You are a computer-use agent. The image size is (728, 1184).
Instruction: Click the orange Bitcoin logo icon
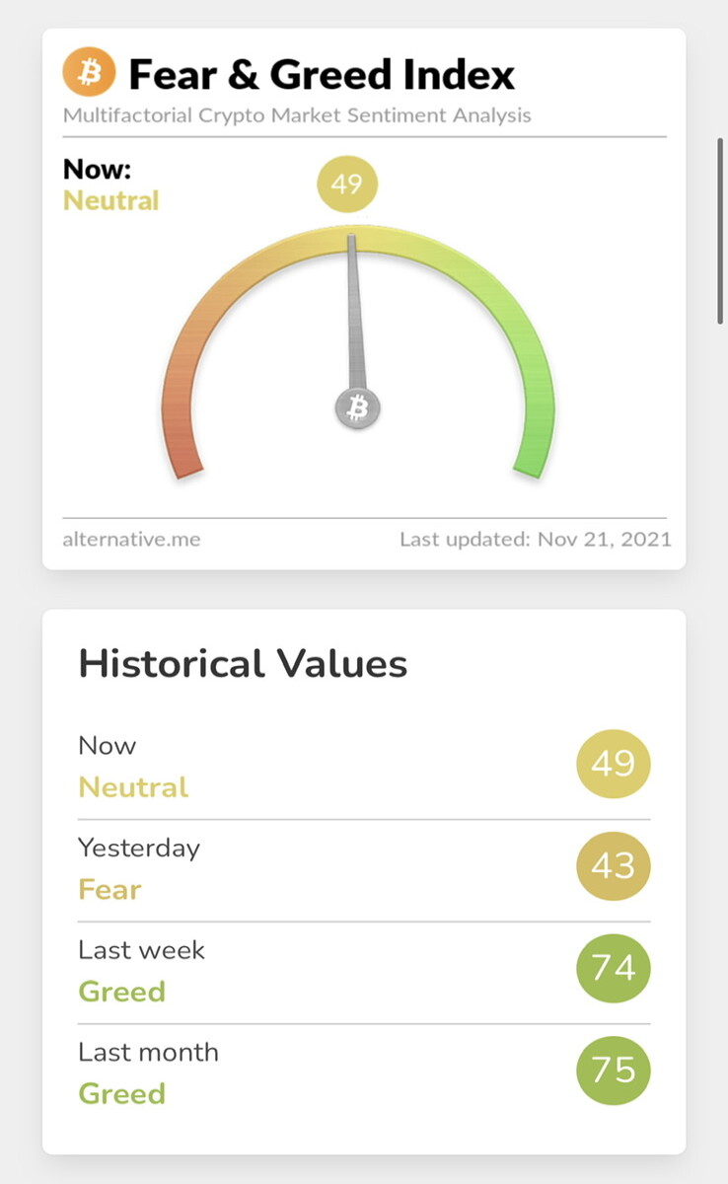pyautogui.click(x=89, y=74)
